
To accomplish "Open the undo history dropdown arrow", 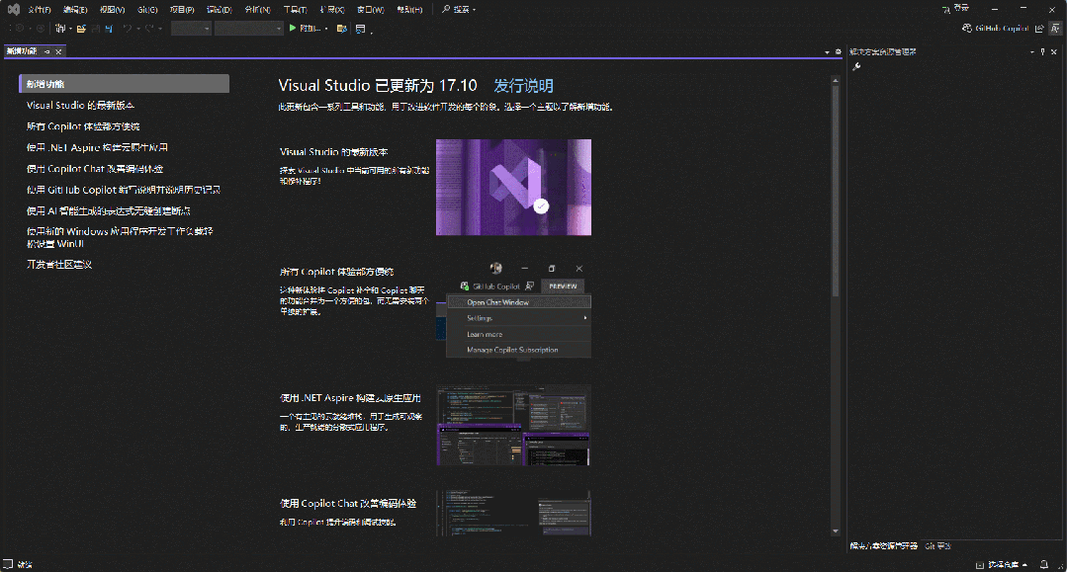I will point(138,29).
